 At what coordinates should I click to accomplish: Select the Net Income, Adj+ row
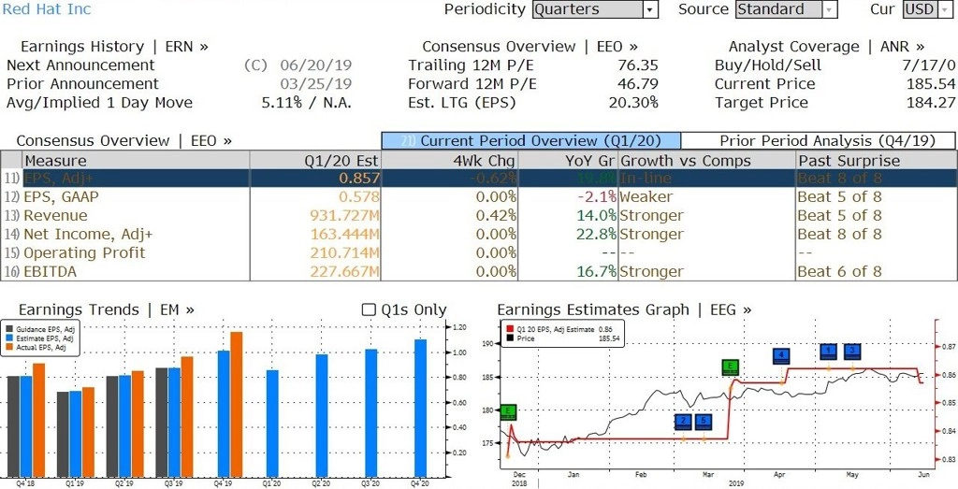click(x=478, y=234)
